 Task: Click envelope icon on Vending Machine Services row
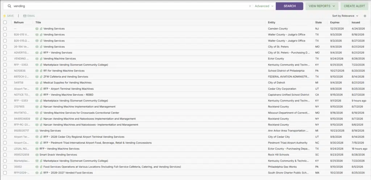37,59
